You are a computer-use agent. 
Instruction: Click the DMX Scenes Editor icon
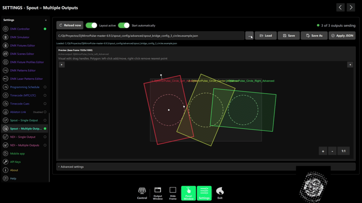[x=6, y=54]
